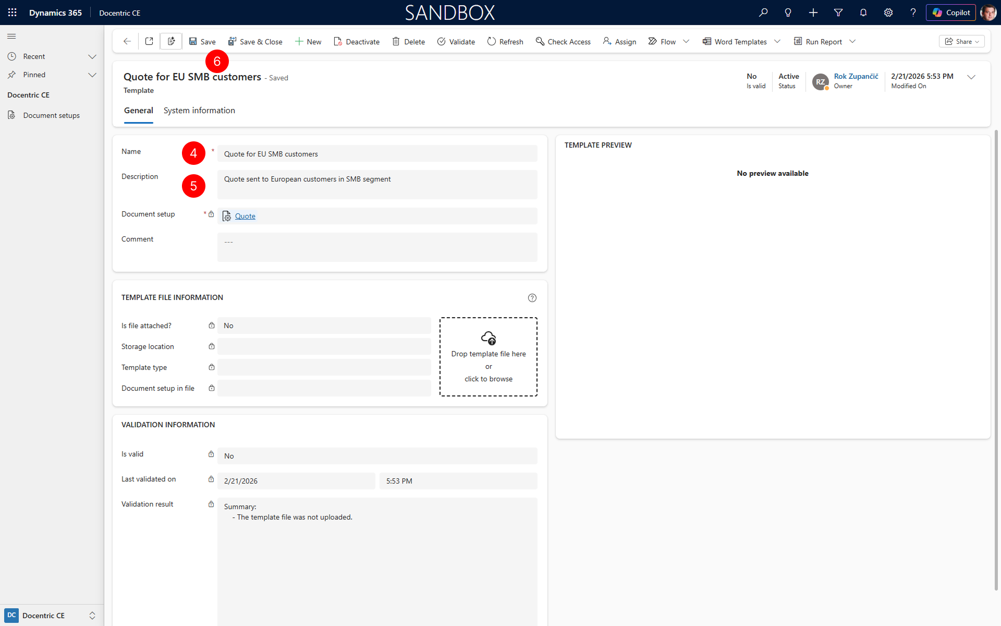Open Document setups in sidebar

pyautogui.click(x=52, y=115)
